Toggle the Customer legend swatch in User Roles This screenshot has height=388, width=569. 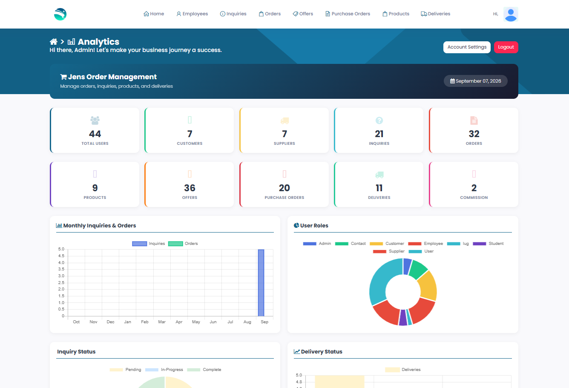376,244
